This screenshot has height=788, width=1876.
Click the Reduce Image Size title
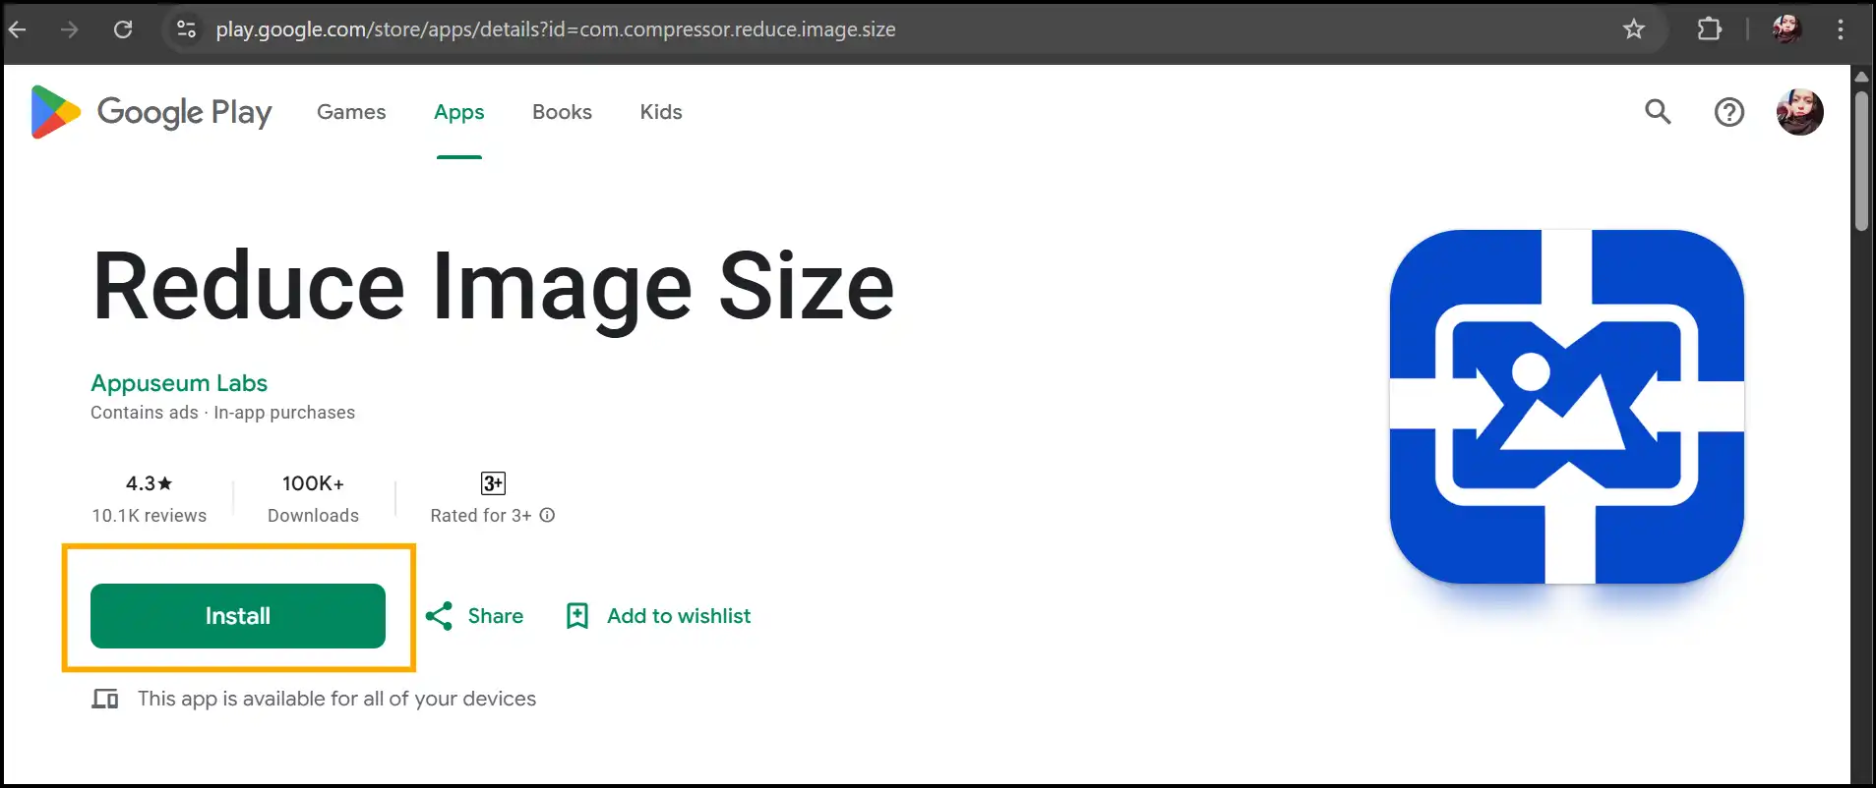(494, 286)
